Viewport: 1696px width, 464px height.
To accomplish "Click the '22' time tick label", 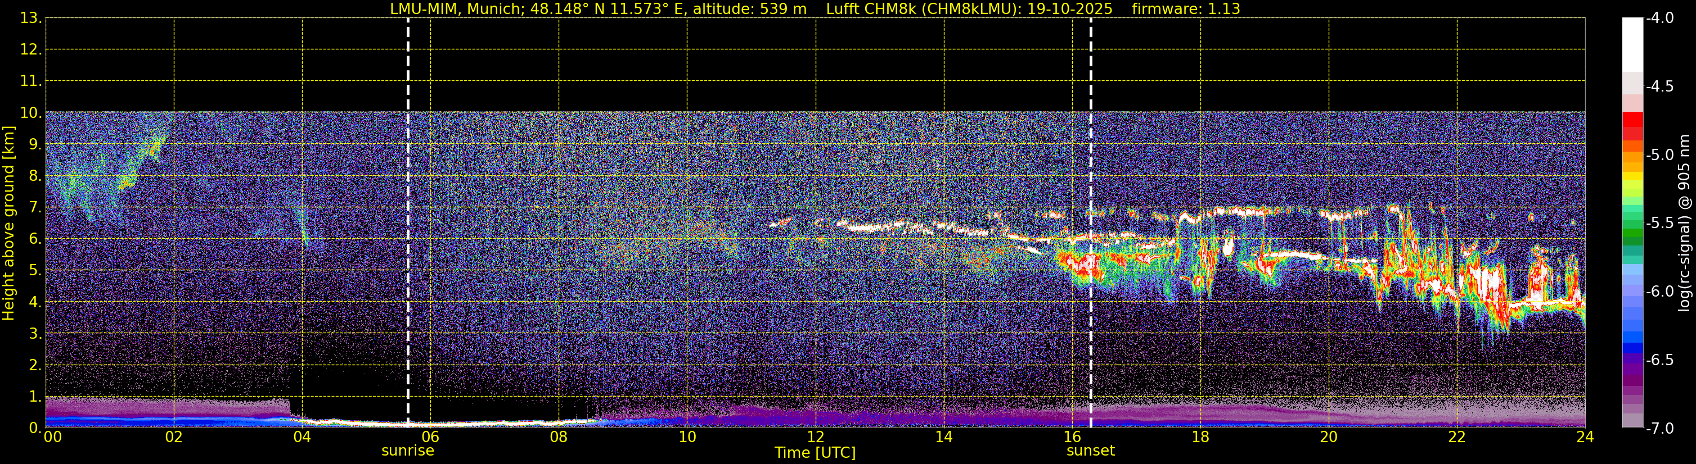I will tap(1457, 437).
